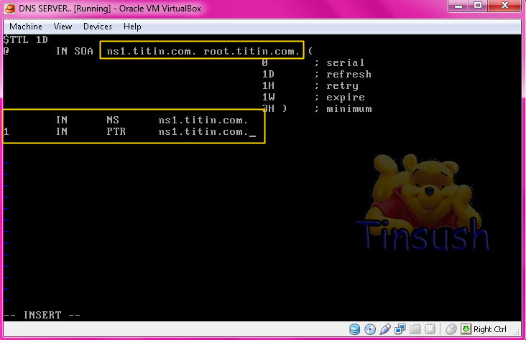Click the shared folders status icon
Image resolution: width=526 pixels, height=340 pixels.
415,329
